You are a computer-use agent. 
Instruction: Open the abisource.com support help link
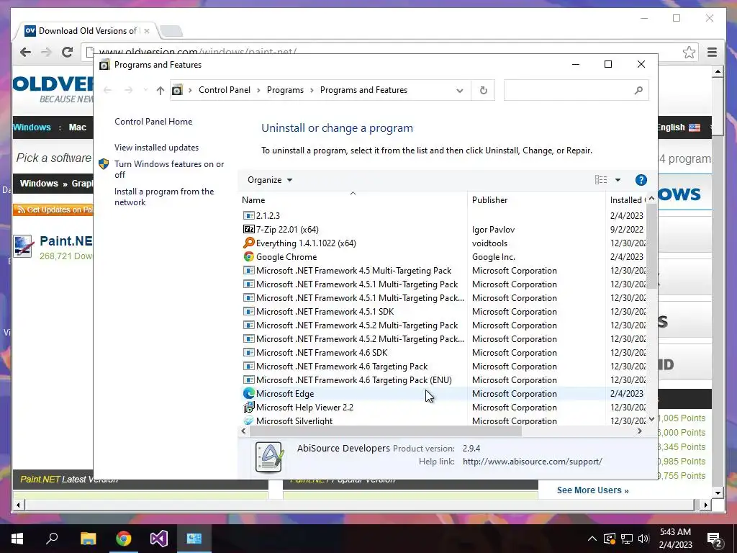pyautogui.click(x=532, y=462)
